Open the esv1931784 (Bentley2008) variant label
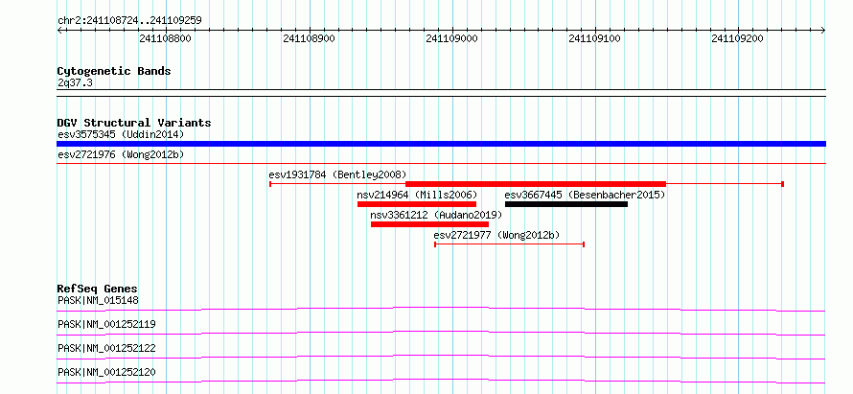 (337, 174)
